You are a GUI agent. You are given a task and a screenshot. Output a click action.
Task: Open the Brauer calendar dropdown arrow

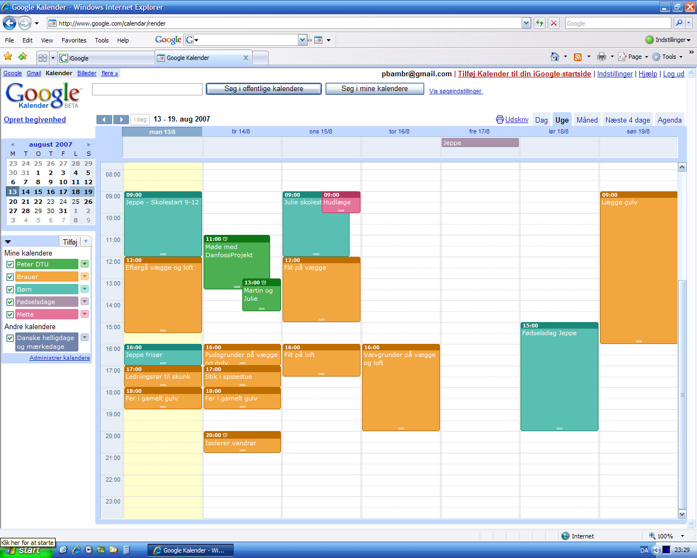(x=84, y=276)
